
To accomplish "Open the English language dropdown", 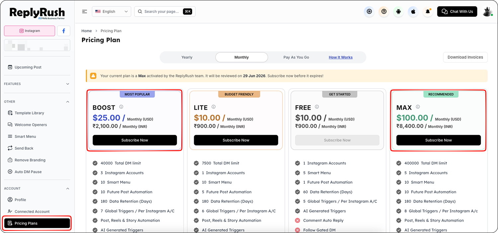I will point(112,12).
